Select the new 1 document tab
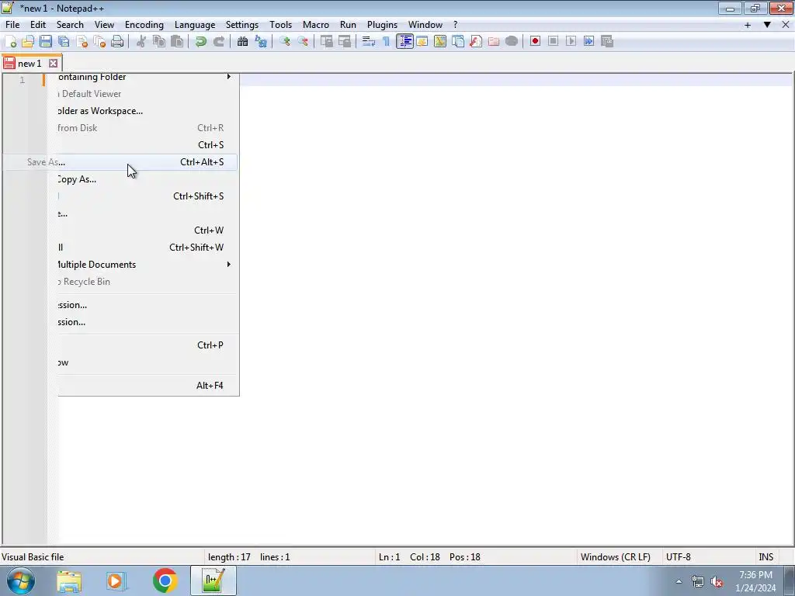Viewport: 795px width, 596px height. pos(30,64)
